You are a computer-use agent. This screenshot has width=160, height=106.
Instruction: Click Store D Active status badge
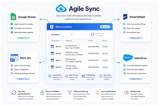[x=105, y=67]
